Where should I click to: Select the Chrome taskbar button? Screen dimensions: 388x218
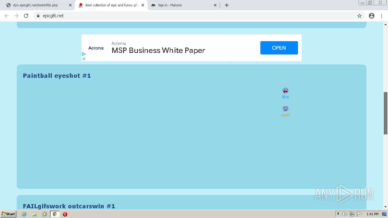coord(55,214)
